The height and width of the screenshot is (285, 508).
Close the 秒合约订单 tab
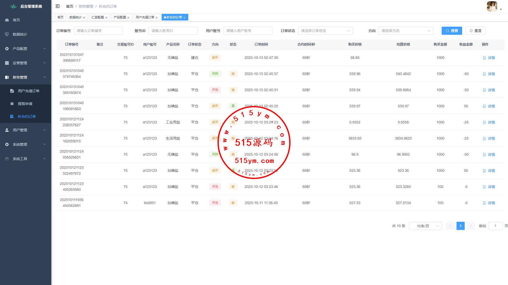184,18
